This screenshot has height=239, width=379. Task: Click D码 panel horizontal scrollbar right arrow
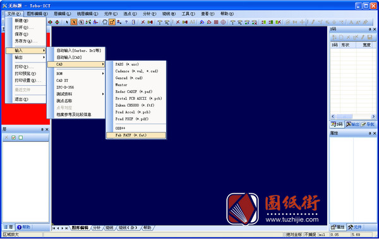click(374, 117)
